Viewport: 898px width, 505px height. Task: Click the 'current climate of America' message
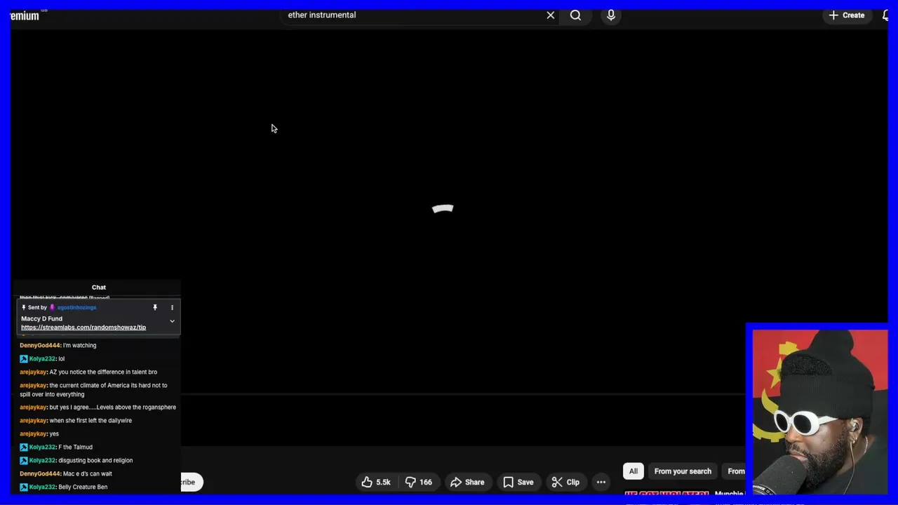pyautogui.click(x=93, y=390)
